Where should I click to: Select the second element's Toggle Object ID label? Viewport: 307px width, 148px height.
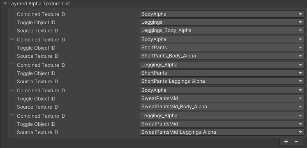click(36, 48)
